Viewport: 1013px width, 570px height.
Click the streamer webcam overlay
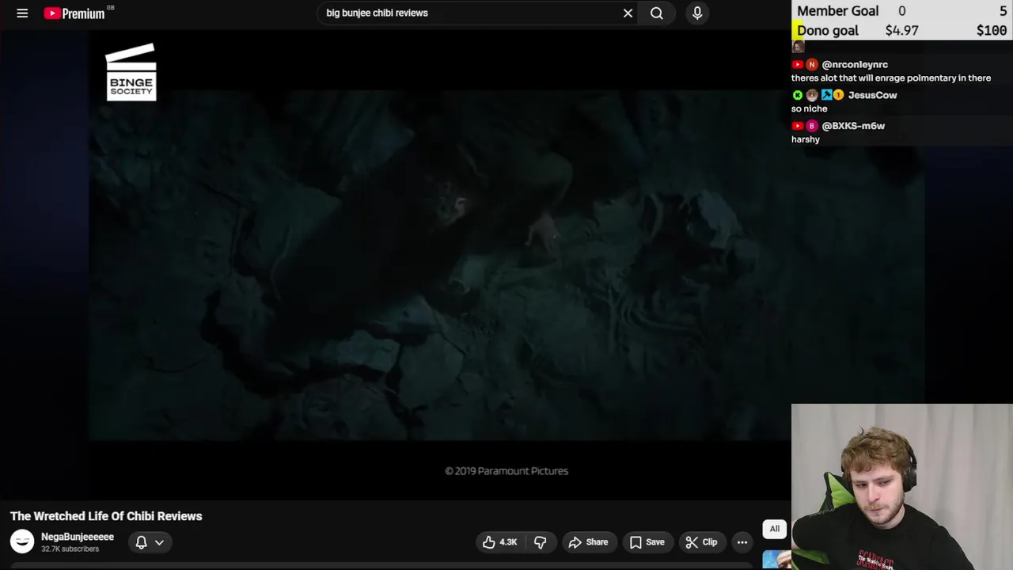902,487
